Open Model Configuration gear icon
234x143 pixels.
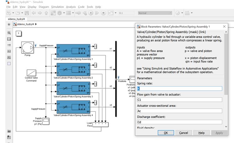point(60,13)
